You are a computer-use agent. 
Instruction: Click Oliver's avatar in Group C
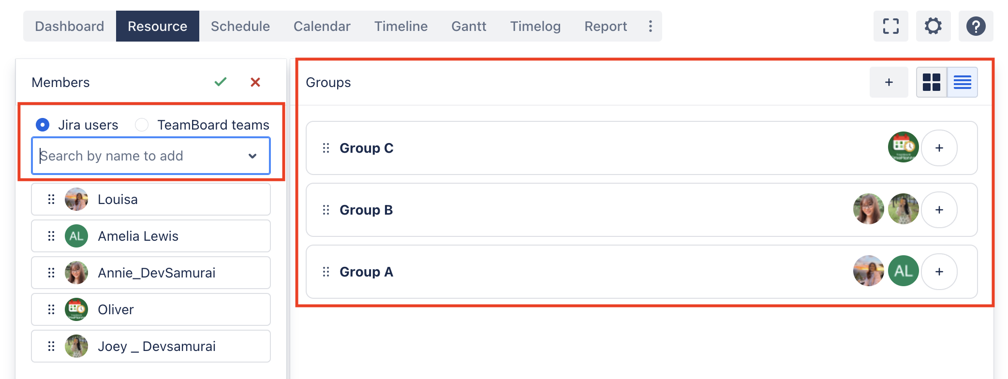coord(903,147)
